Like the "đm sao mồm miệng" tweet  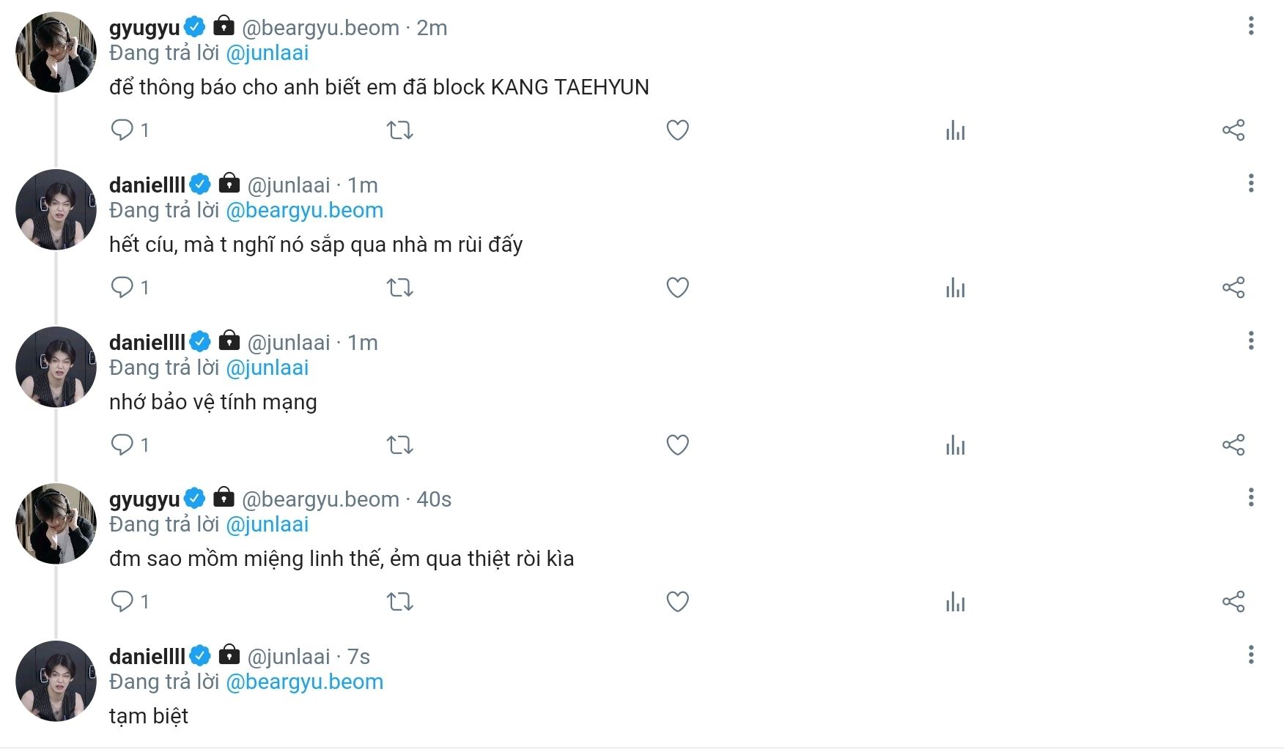[x=677, y=602]
